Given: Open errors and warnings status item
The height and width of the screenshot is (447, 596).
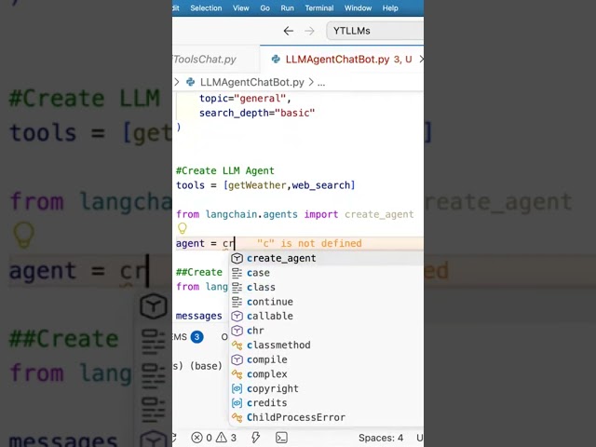Looking at the screenshot, I should pos(213,438).
